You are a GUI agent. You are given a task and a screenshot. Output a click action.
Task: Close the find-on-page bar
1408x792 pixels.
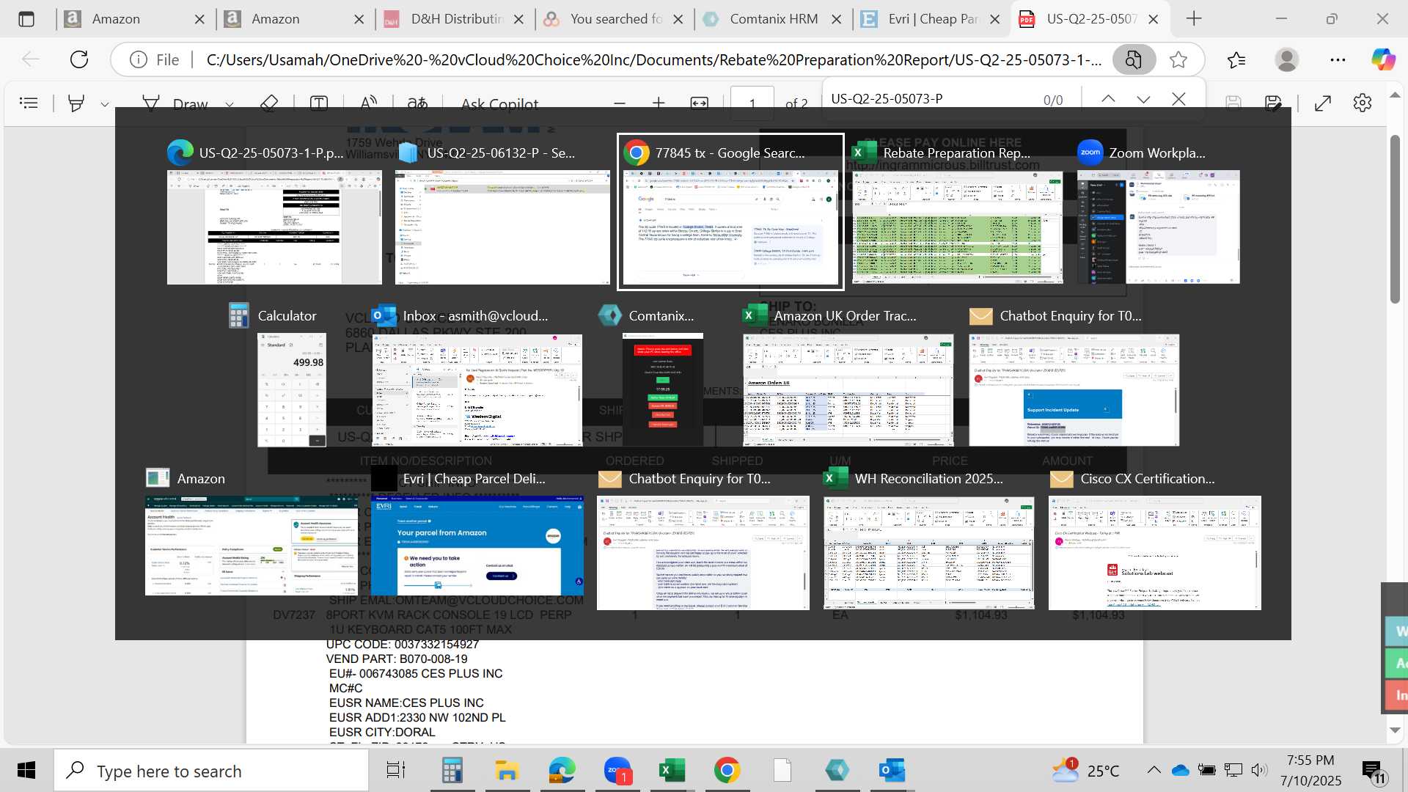1178,99
